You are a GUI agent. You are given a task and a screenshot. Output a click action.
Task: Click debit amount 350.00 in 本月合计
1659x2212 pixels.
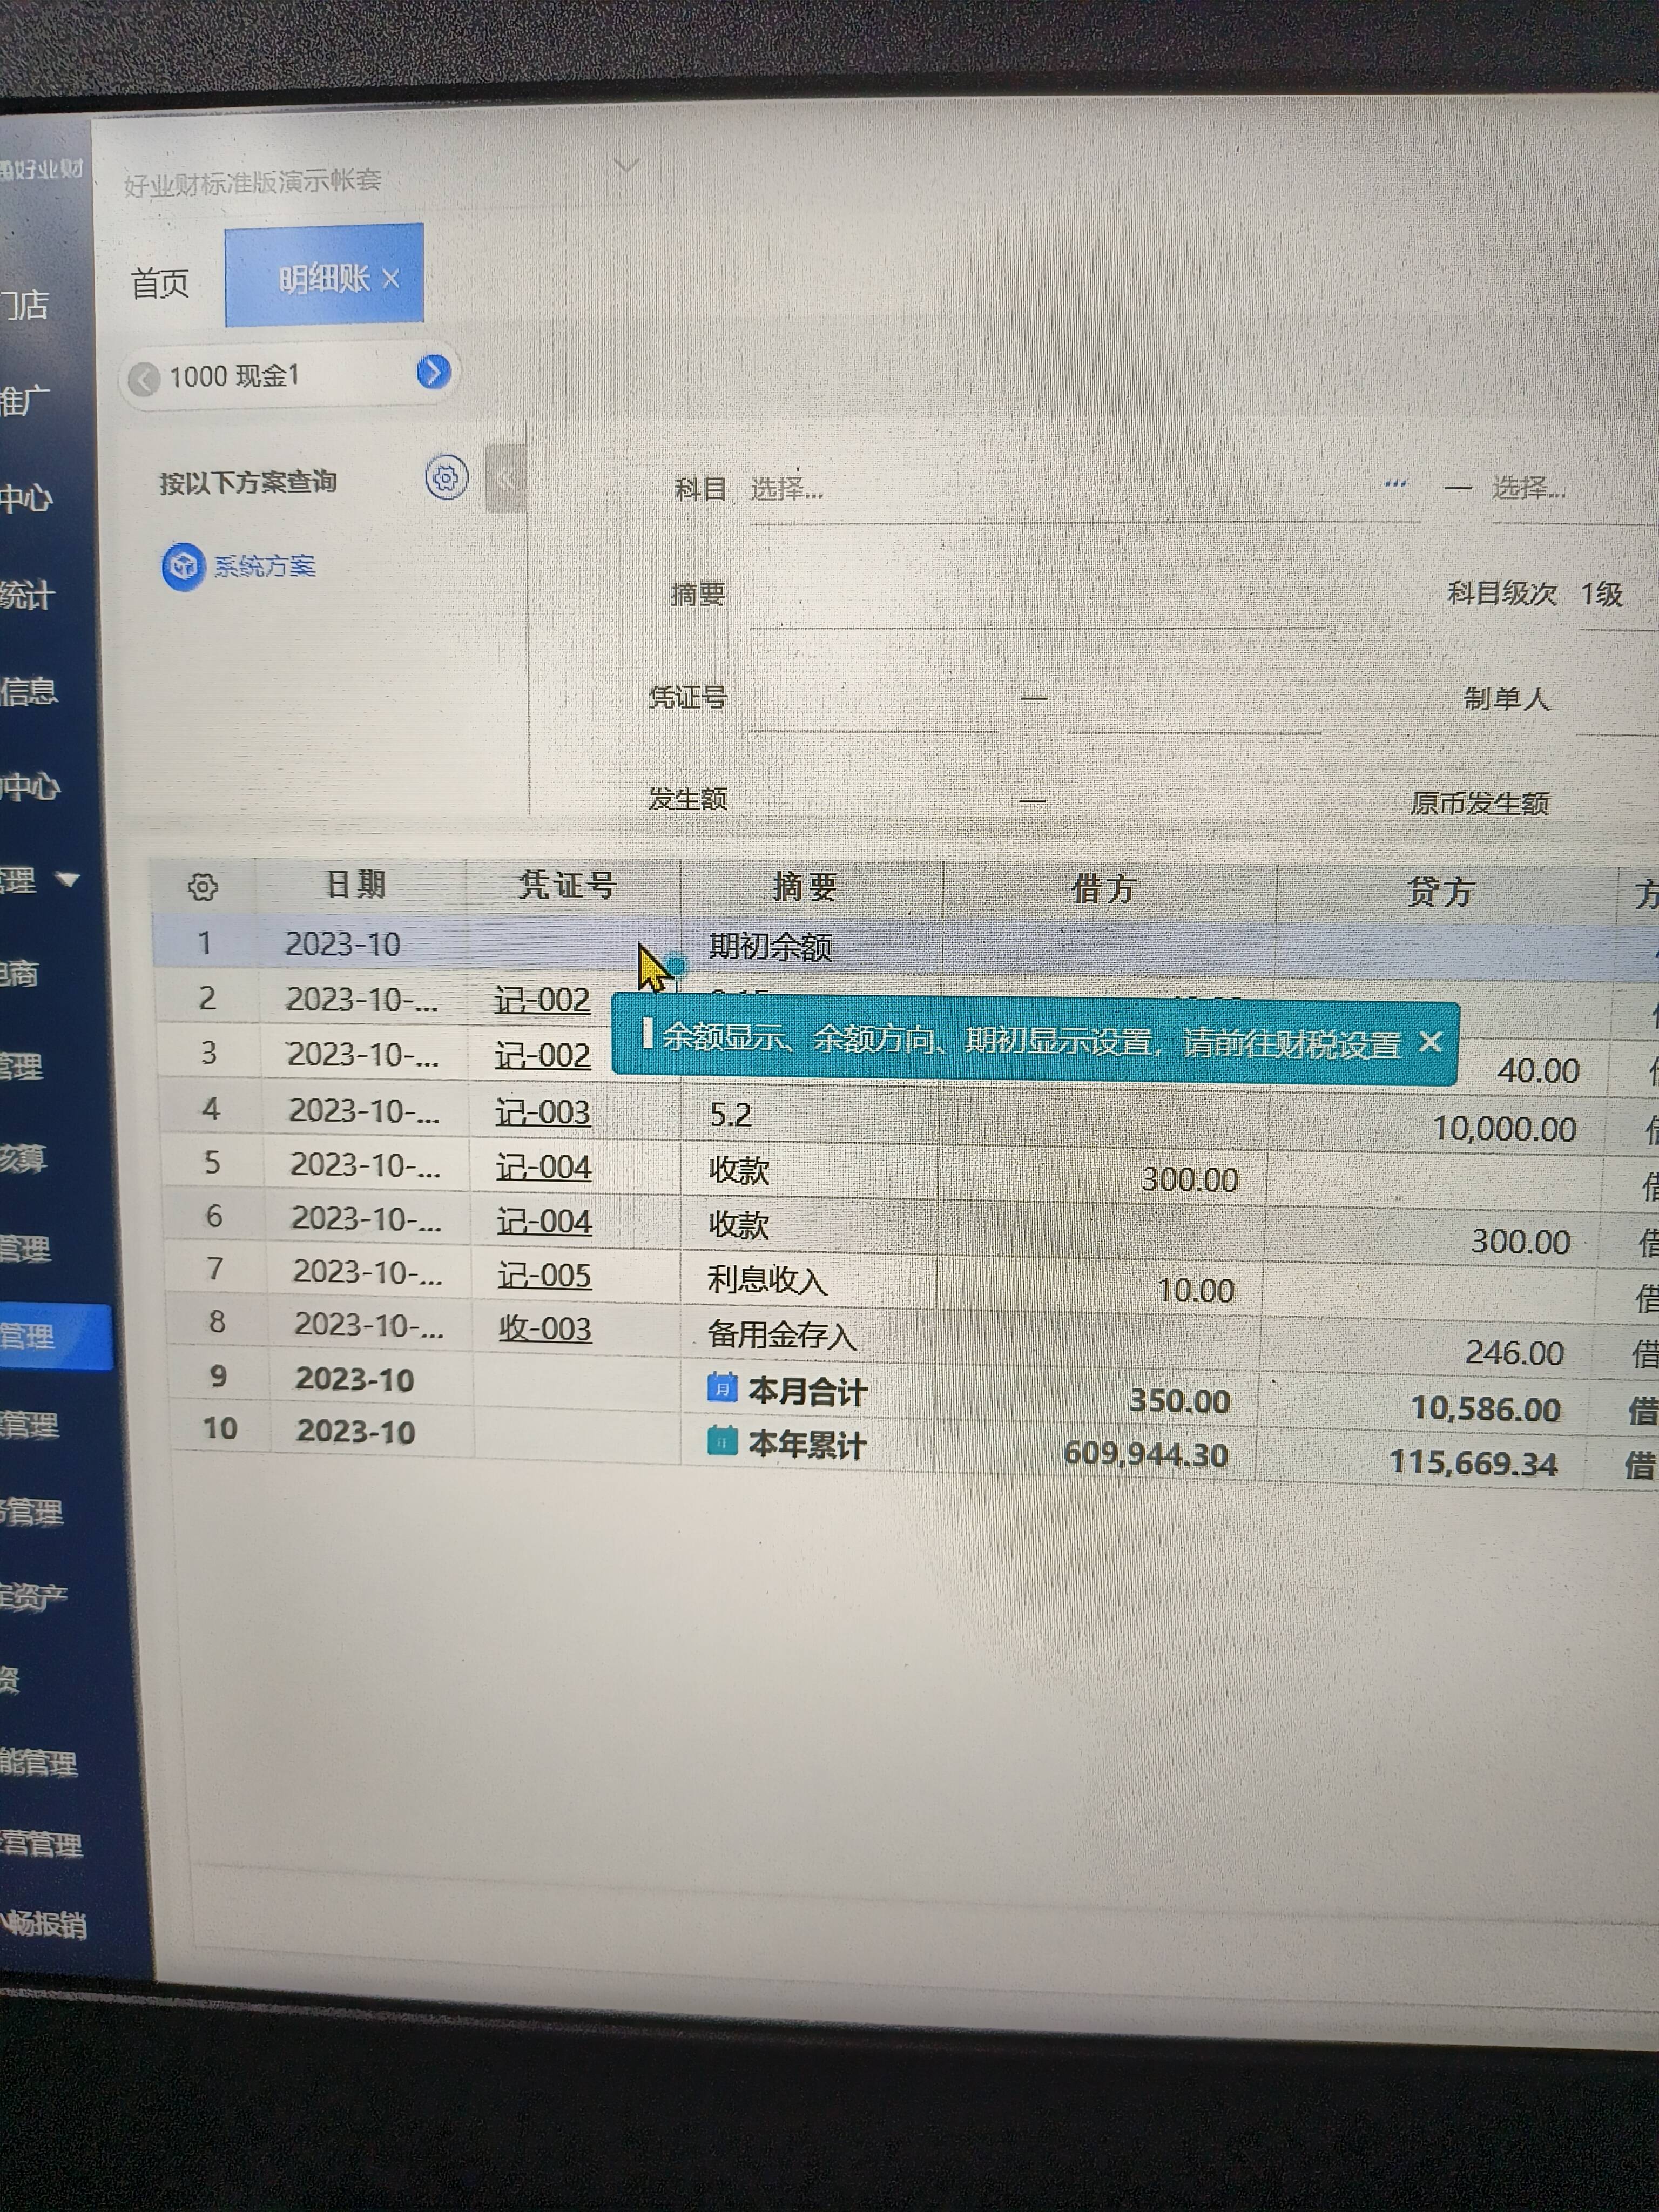pyautogui.click(x=1180, y=1400)
